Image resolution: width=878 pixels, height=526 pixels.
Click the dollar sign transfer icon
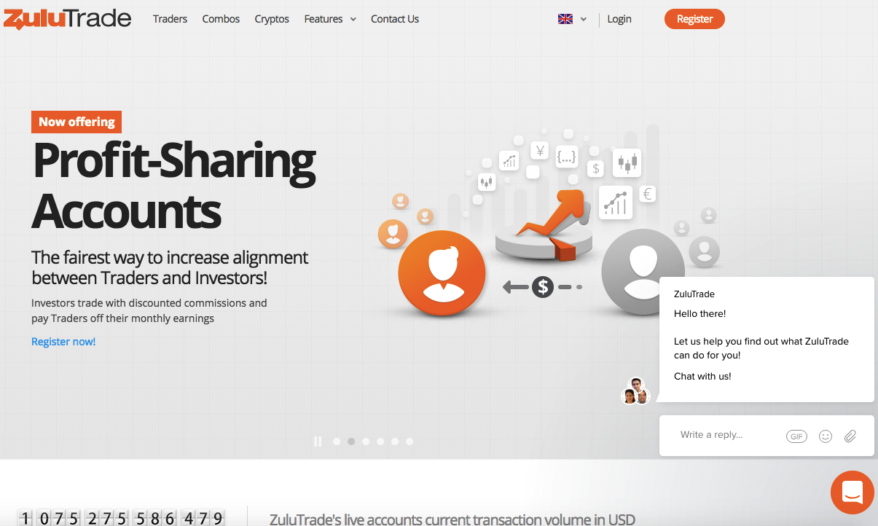[542, 287]
